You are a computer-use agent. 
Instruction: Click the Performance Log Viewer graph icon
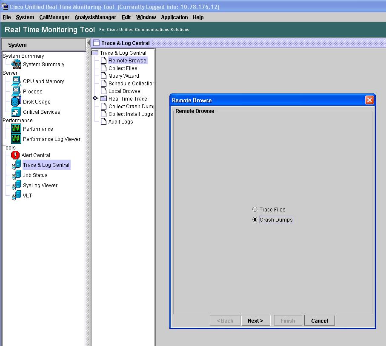click(x=16, y=139)
